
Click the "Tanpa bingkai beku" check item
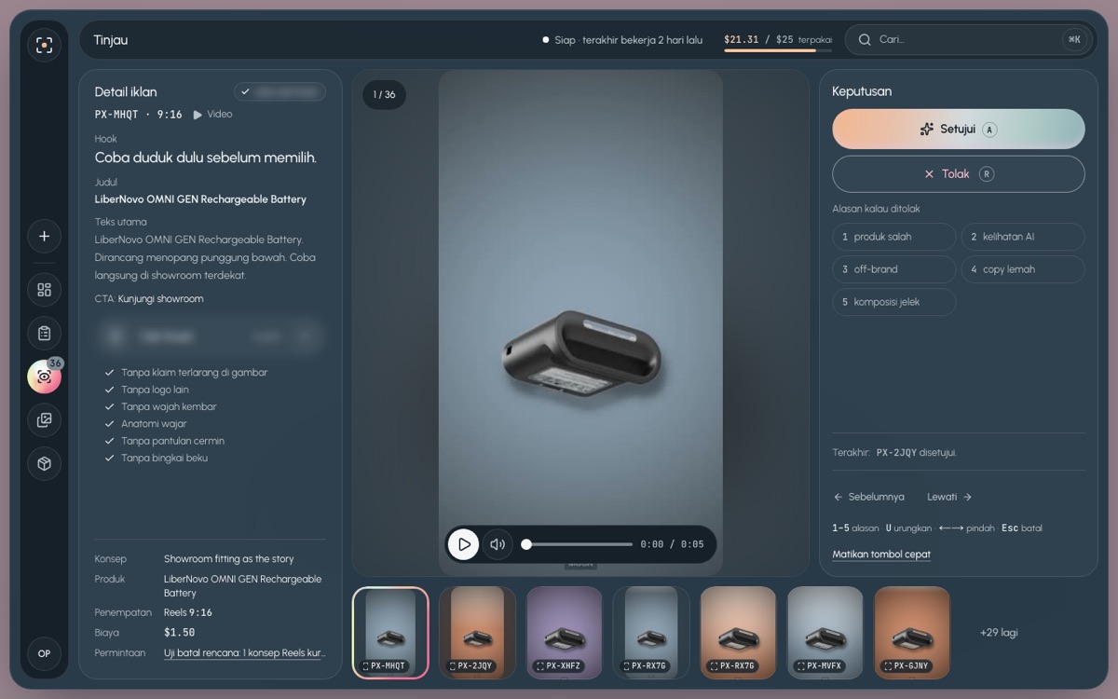click(157, 458)
